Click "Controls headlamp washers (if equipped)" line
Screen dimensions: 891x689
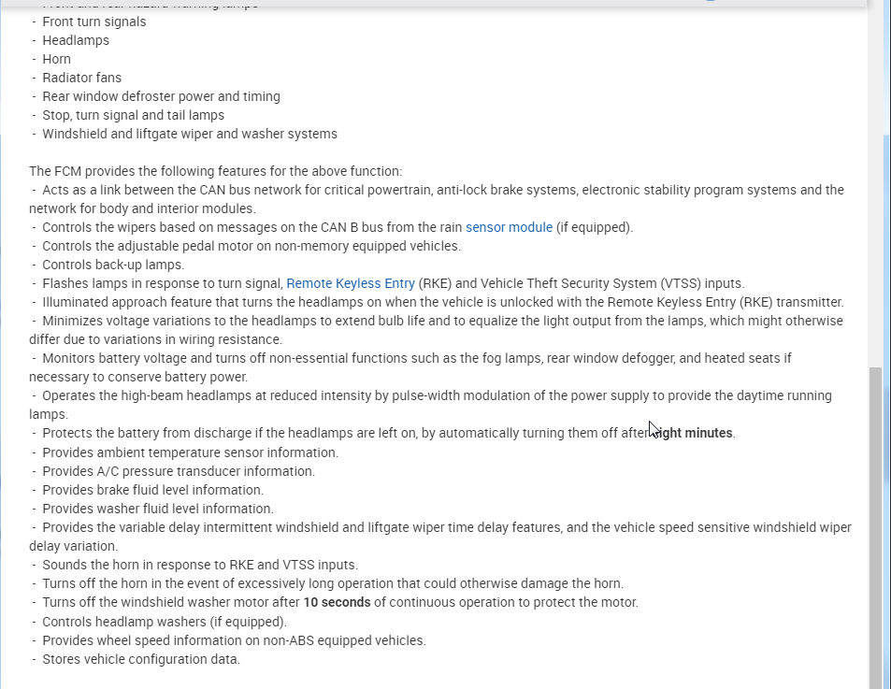pyautogui.click(x=164, y=621)
